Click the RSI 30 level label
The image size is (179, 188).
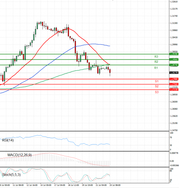[x=171, y=145]
